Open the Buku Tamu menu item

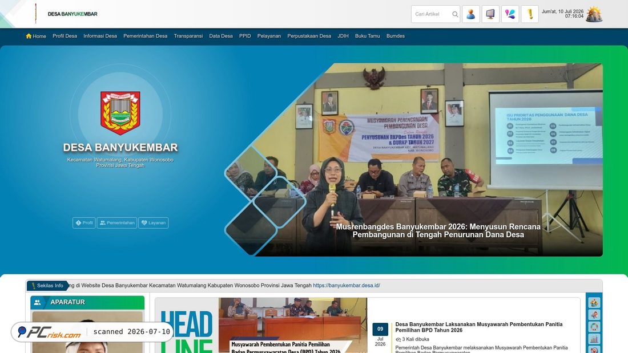[367, 36]
